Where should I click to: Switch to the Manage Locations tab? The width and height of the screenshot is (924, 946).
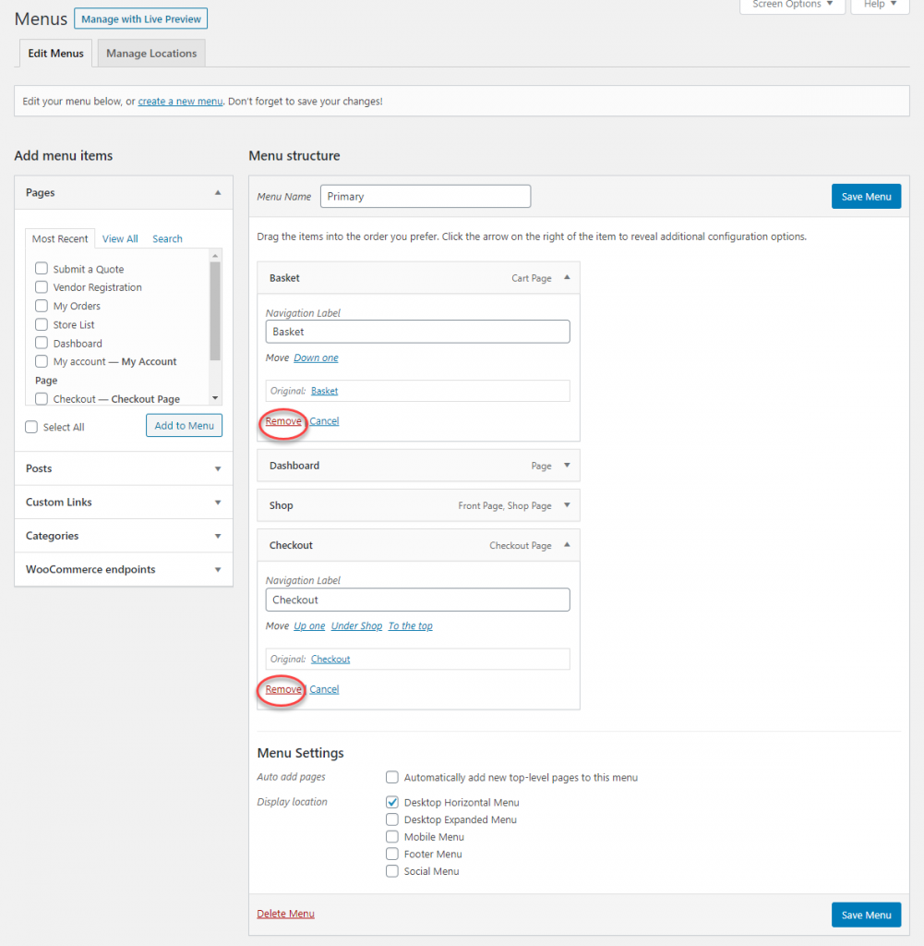(151, 54)
